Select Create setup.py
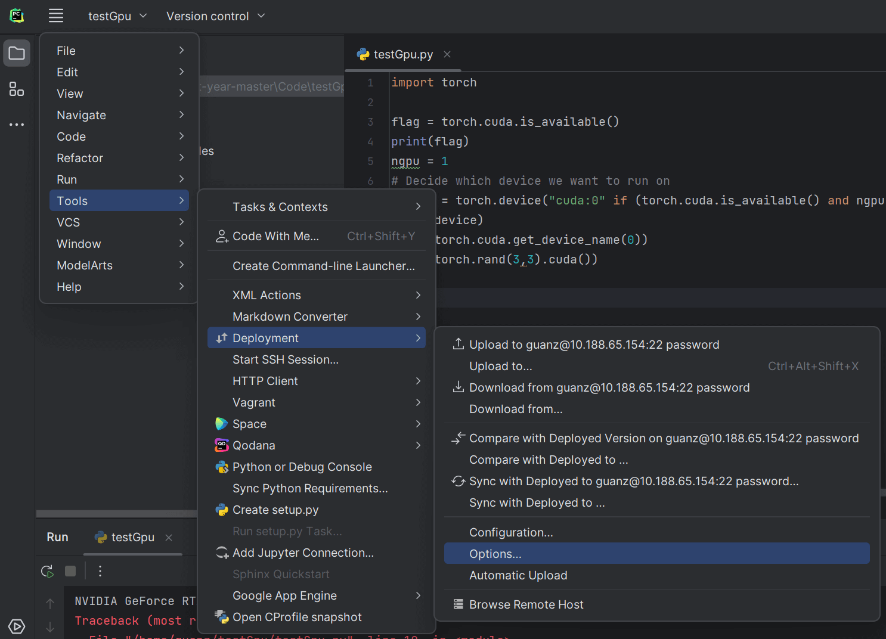The width and height of the screenshot is (886, 639). (x=317, y=510)
